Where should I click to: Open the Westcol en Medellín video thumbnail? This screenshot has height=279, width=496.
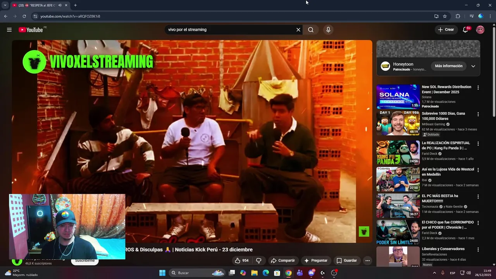click(398, 179)
